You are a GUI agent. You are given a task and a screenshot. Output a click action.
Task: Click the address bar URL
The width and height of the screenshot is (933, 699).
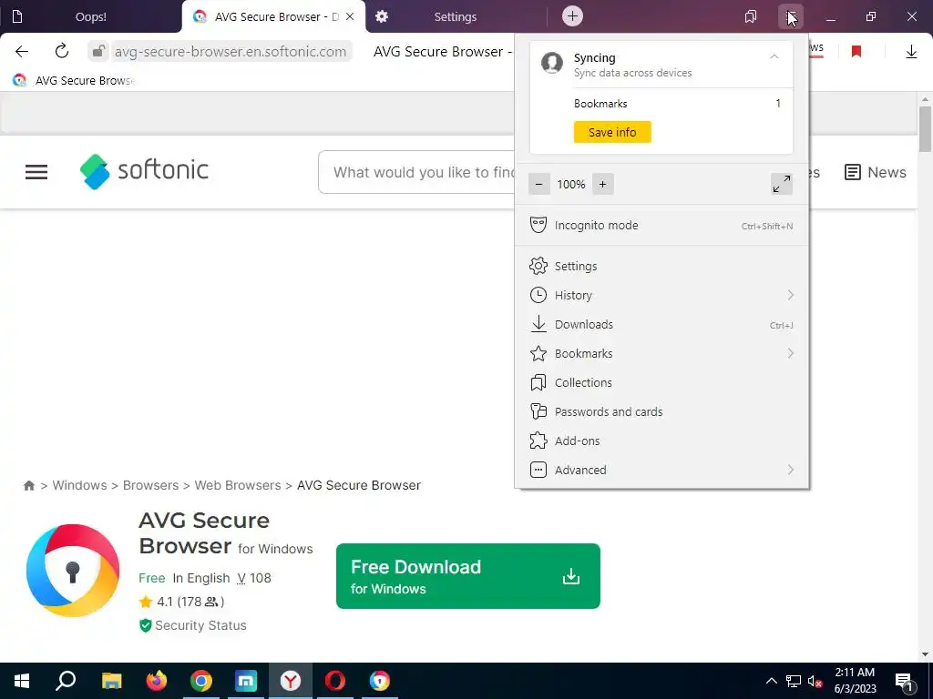tap(231, 52)
